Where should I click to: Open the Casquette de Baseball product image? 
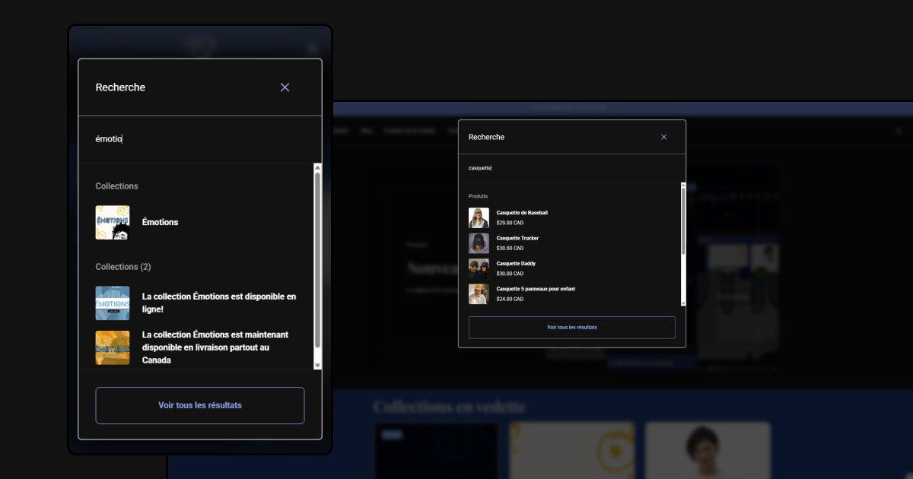pos(479,218)
